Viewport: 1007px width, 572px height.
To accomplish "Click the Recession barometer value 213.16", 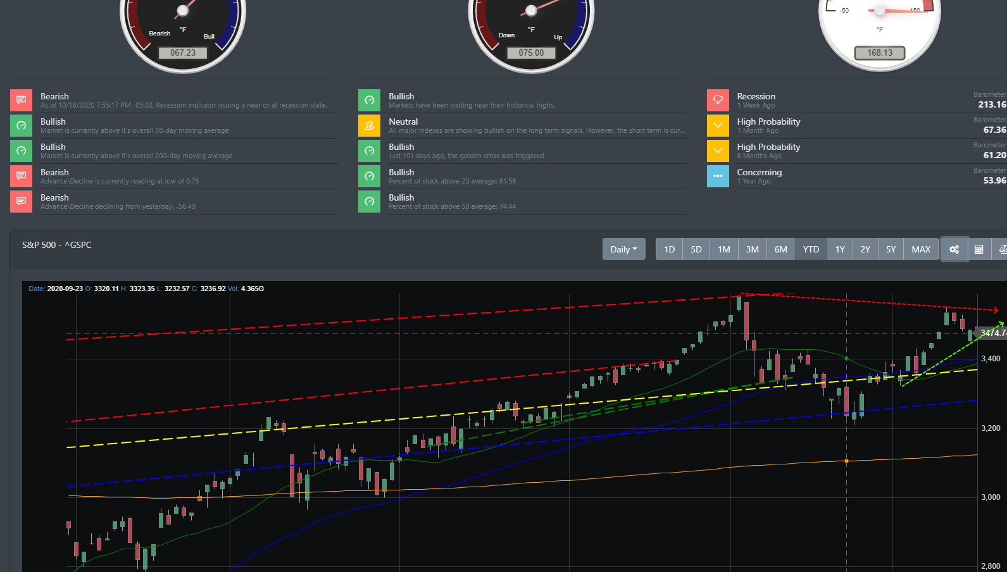I will (x=992, y=104).
